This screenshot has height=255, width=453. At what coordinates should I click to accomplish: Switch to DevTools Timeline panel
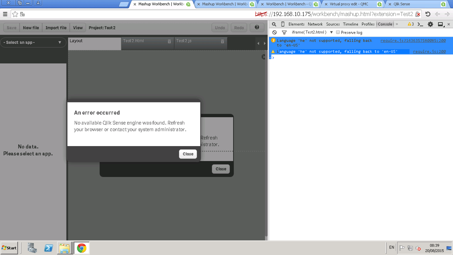pos(350,24)
